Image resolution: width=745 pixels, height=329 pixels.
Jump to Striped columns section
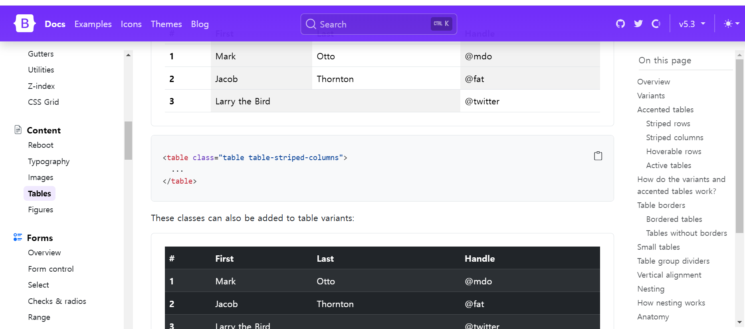coord(674,137)
